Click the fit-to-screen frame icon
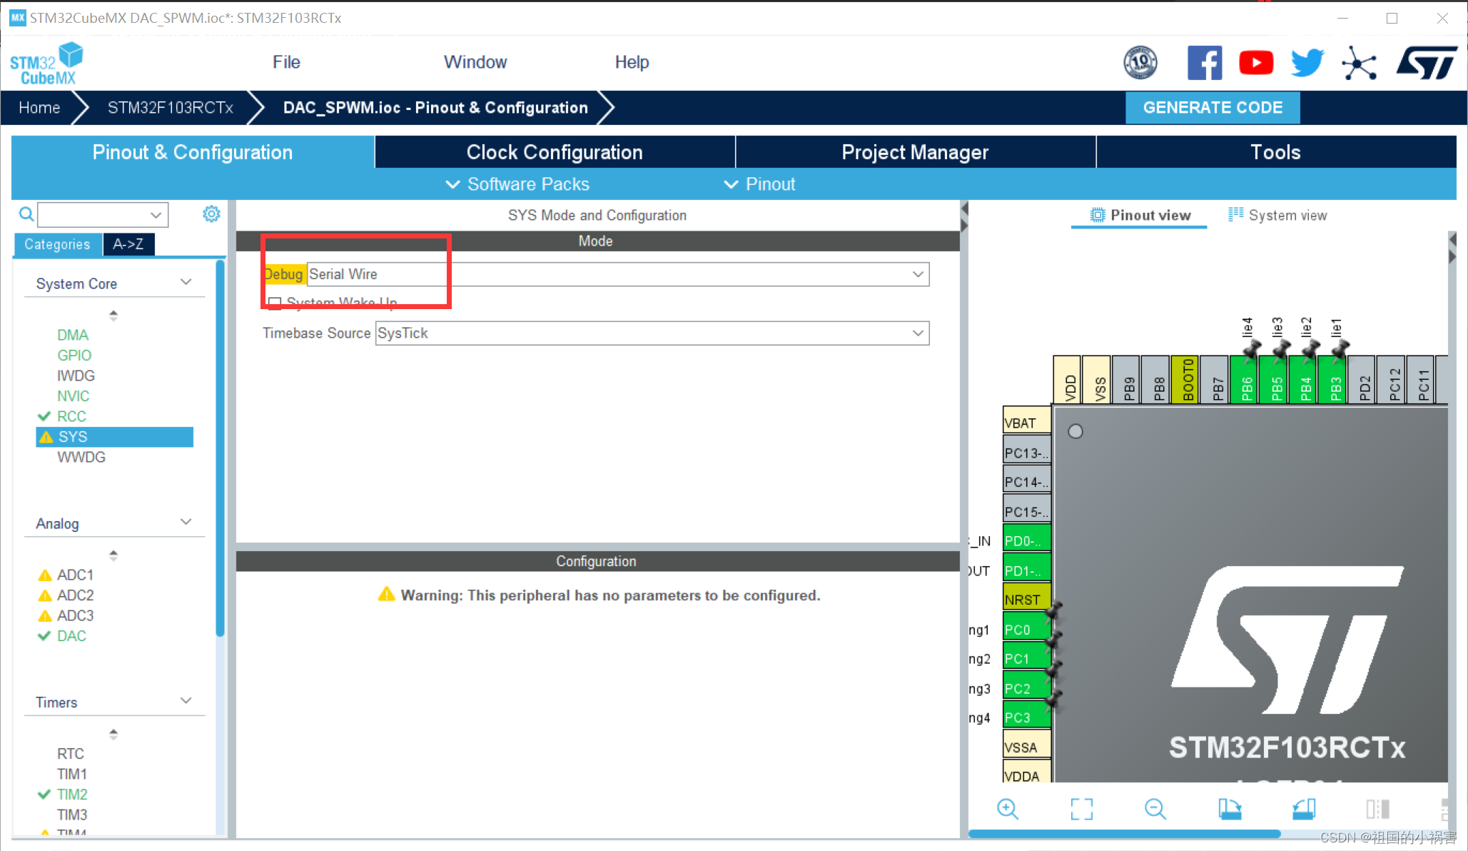 pos(1081,808)
